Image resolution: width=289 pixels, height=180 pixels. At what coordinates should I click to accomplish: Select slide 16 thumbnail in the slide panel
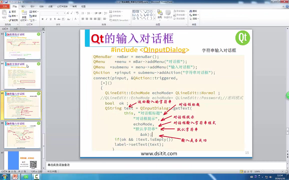23,135
